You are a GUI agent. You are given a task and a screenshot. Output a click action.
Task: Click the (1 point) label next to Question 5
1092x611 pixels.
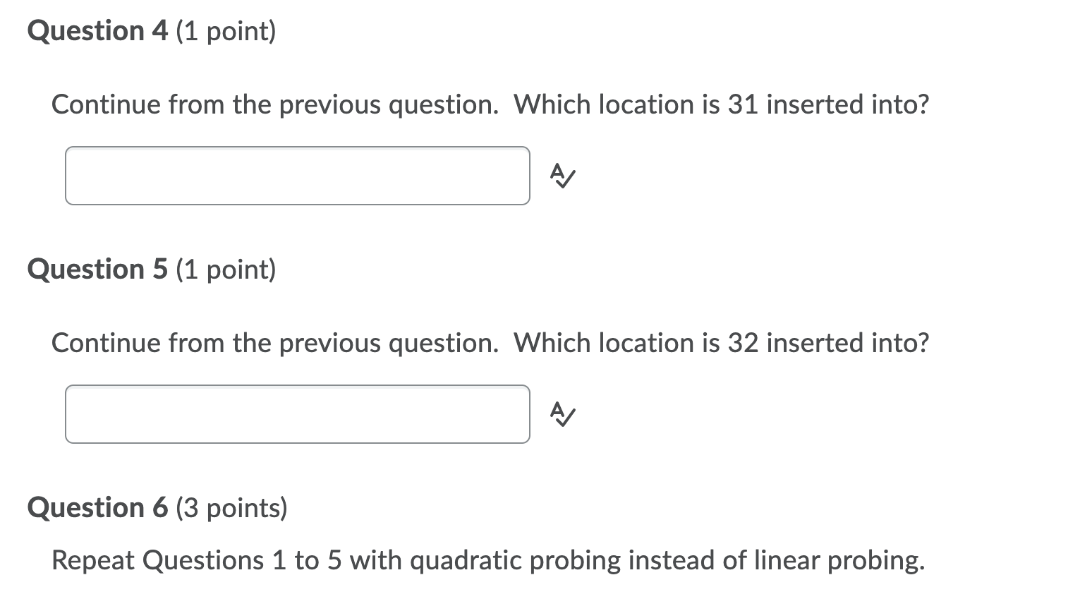click(226, 270)
